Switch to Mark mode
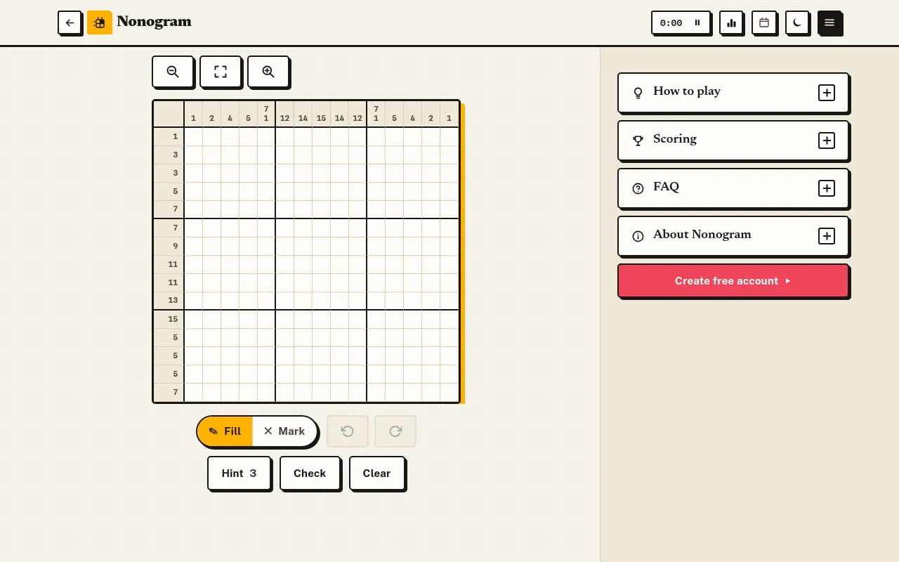This screenshot has width=899, height=562. 284,431
